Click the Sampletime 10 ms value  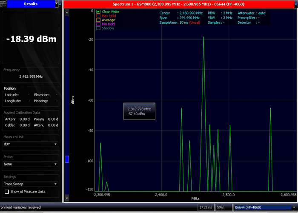pyautogui.click(x=184, y=23)
